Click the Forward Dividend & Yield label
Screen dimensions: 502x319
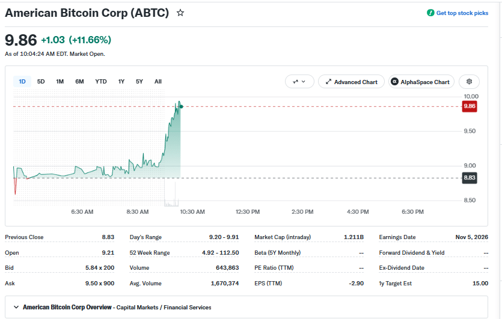(x=412, y=253)
